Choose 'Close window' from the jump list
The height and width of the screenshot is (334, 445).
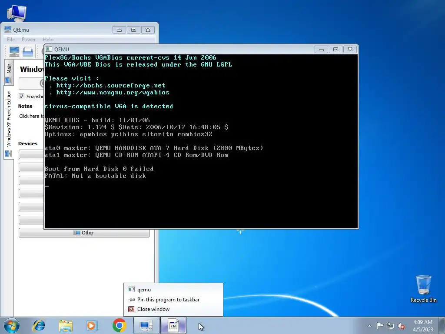click(x=173, y=309)
